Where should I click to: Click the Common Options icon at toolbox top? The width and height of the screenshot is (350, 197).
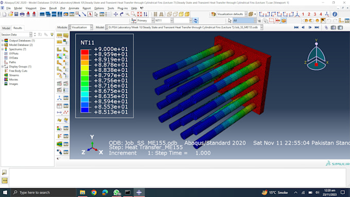tap(59, 35)
